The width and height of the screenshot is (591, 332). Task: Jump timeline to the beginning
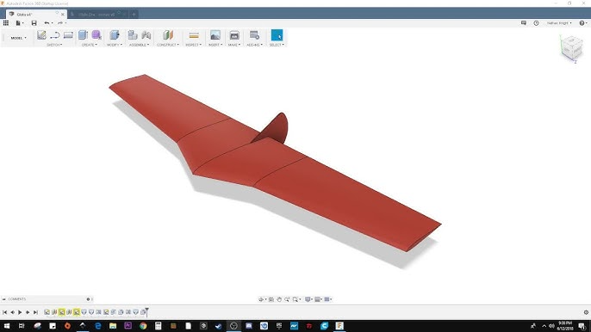4,312
